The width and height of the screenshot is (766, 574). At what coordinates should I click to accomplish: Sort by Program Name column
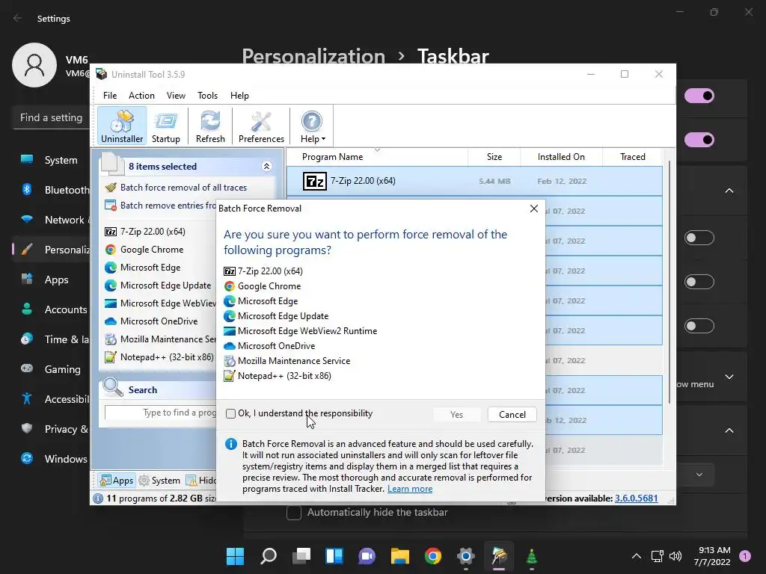coord(332,157)
